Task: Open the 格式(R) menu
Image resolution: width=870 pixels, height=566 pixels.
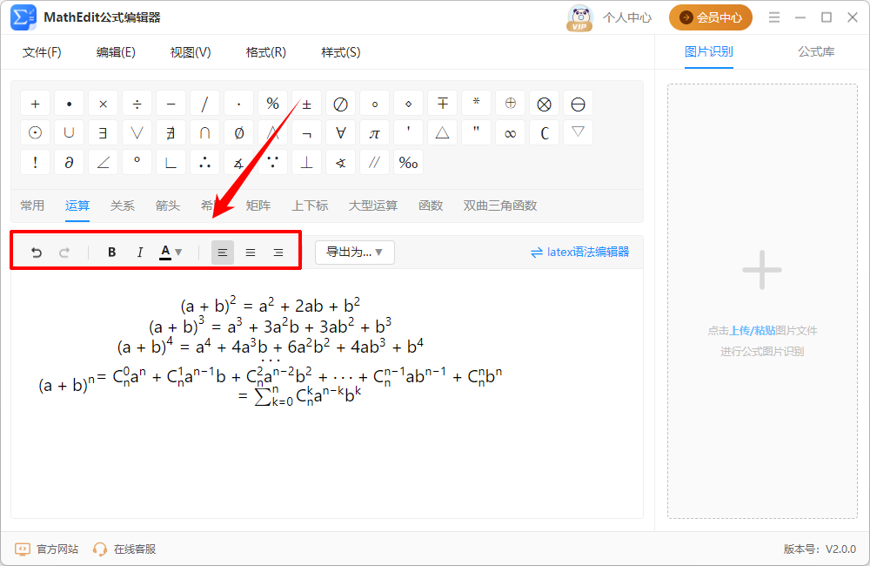Action: point(265,52)
